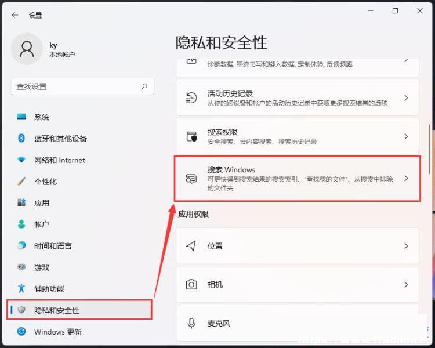Click the user avatar icon for ky
The image size is (435, 348).
coord(27,49)
